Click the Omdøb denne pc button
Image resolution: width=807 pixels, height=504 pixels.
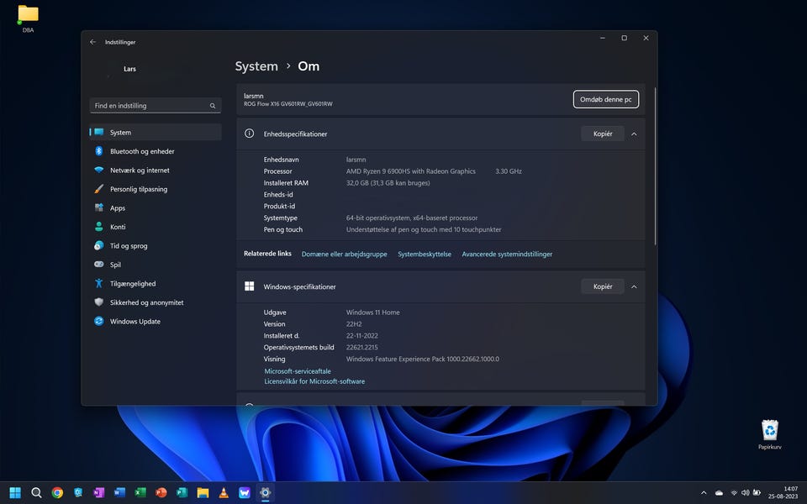(x=605, y=99)
